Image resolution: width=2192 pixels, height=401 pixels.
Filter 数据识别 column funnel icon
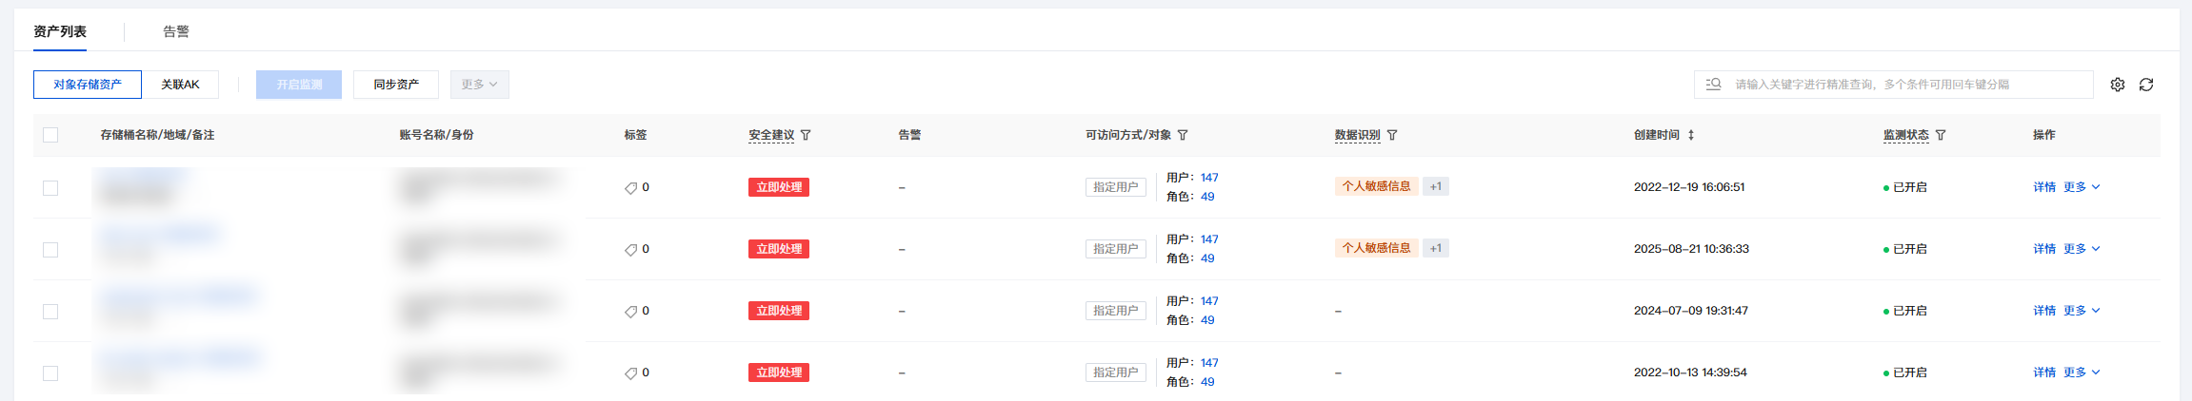[x=1392, y=135]
